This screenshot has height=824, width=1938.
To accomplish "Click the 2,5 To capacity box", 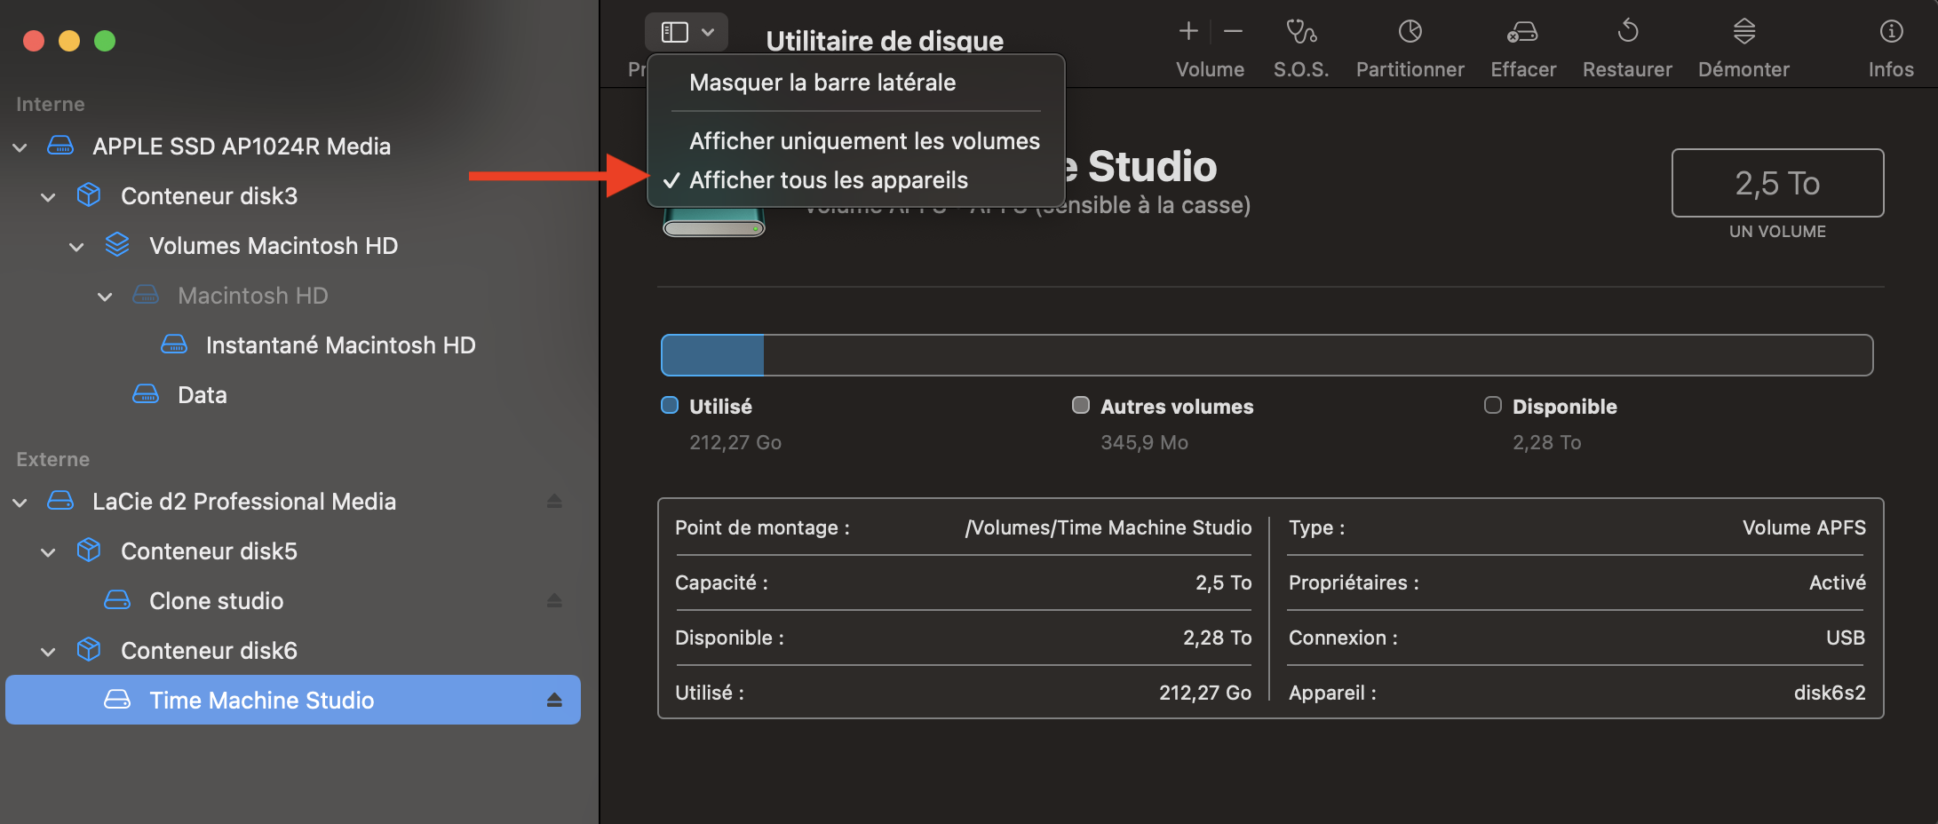I will pos(1776,183).
